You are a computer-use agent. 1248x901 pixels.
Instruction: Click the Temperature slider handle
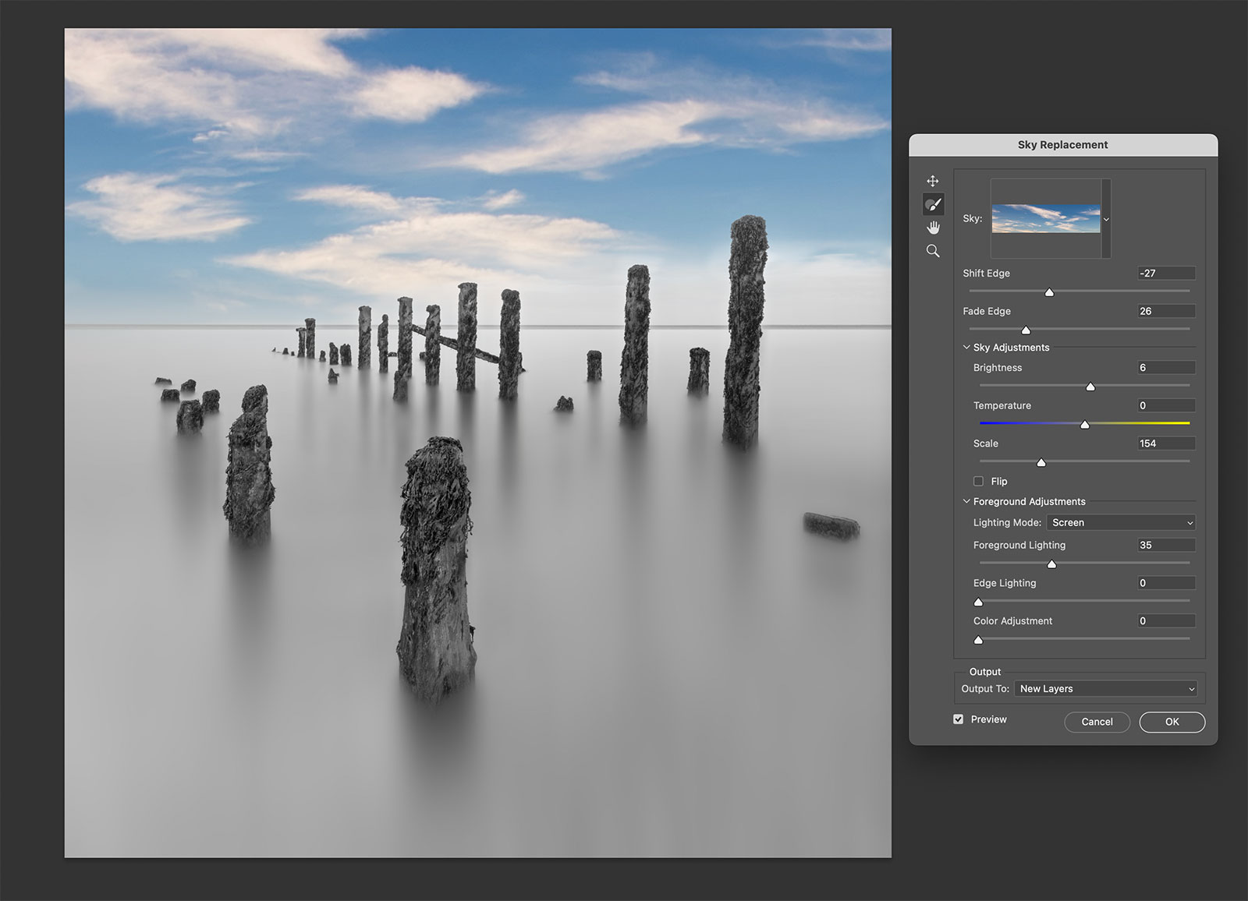(1084, 424)
